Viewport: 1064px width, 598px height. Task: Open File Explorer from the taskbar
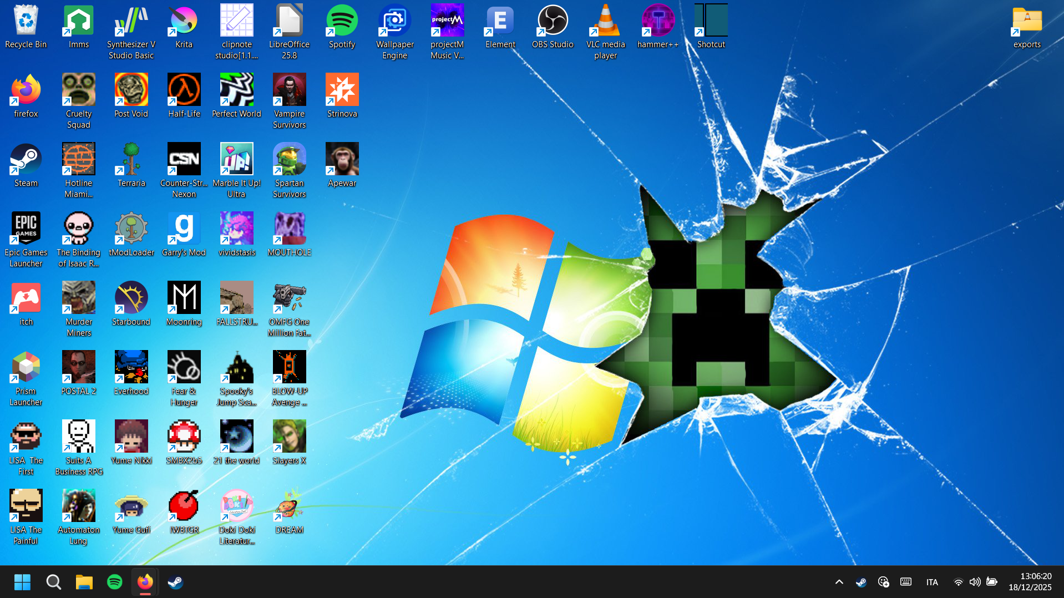click(x=84, y=582)
